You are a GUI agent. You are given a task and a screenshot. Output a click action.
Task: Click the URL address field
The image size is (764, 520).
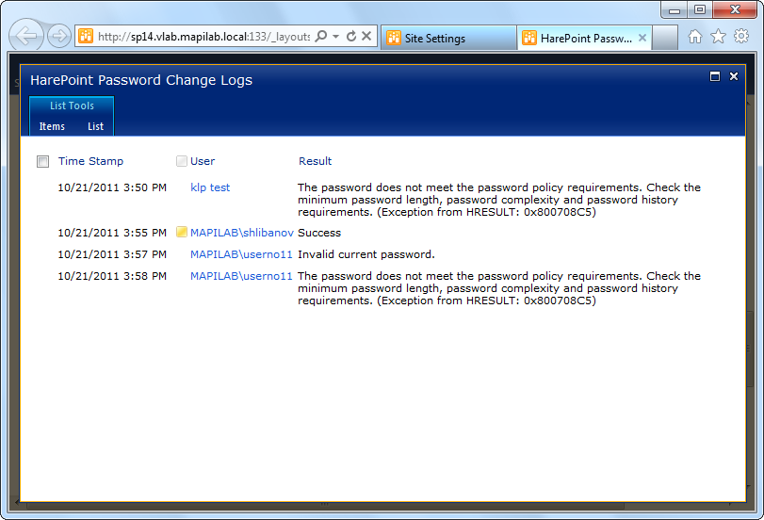click(x=203, y=37)
